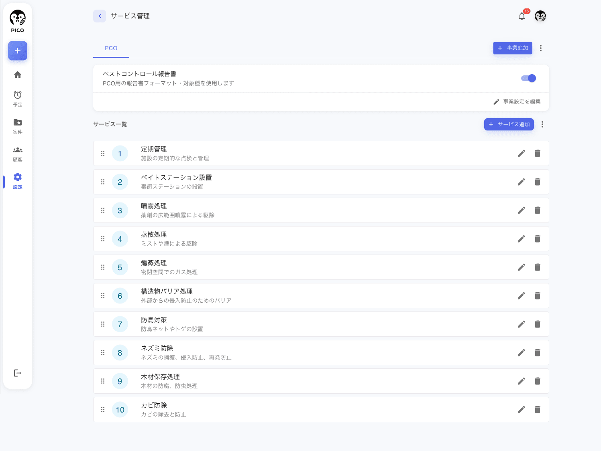
Task: Click the 蒸散処理 service title
Action: click(x=154, y=235)
